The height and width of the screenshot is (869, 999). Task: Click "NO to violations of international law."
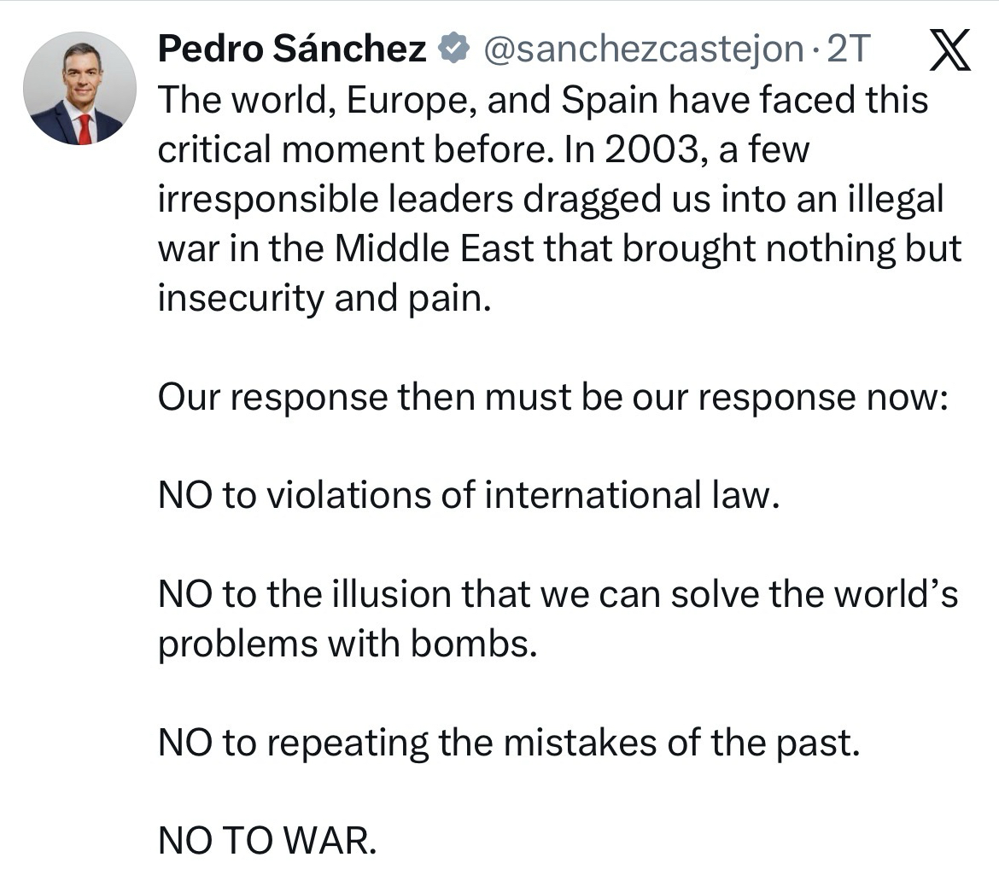tap(470, 497)
